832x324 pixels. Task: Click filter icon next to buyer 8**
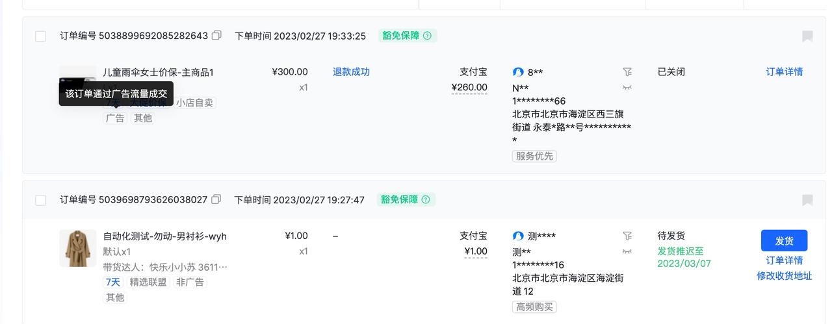pos(627,72)
